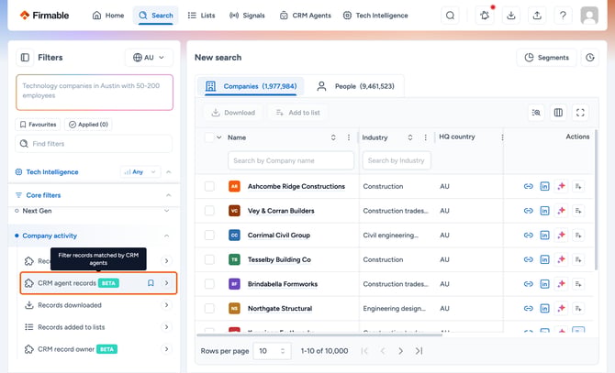Open Signals in top navigation

(x=247, y=16)
